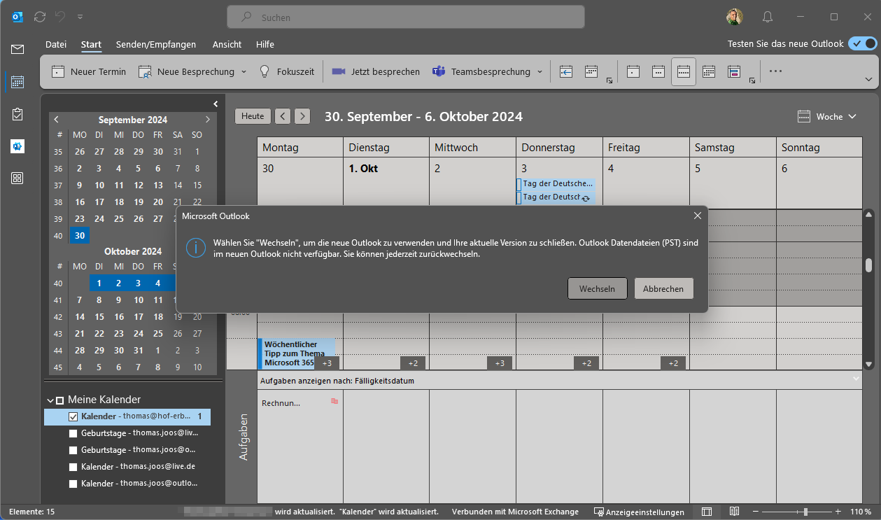Screen dimensions: 881x520
Task: Click the Heute button
Action: tap(253, 116)
